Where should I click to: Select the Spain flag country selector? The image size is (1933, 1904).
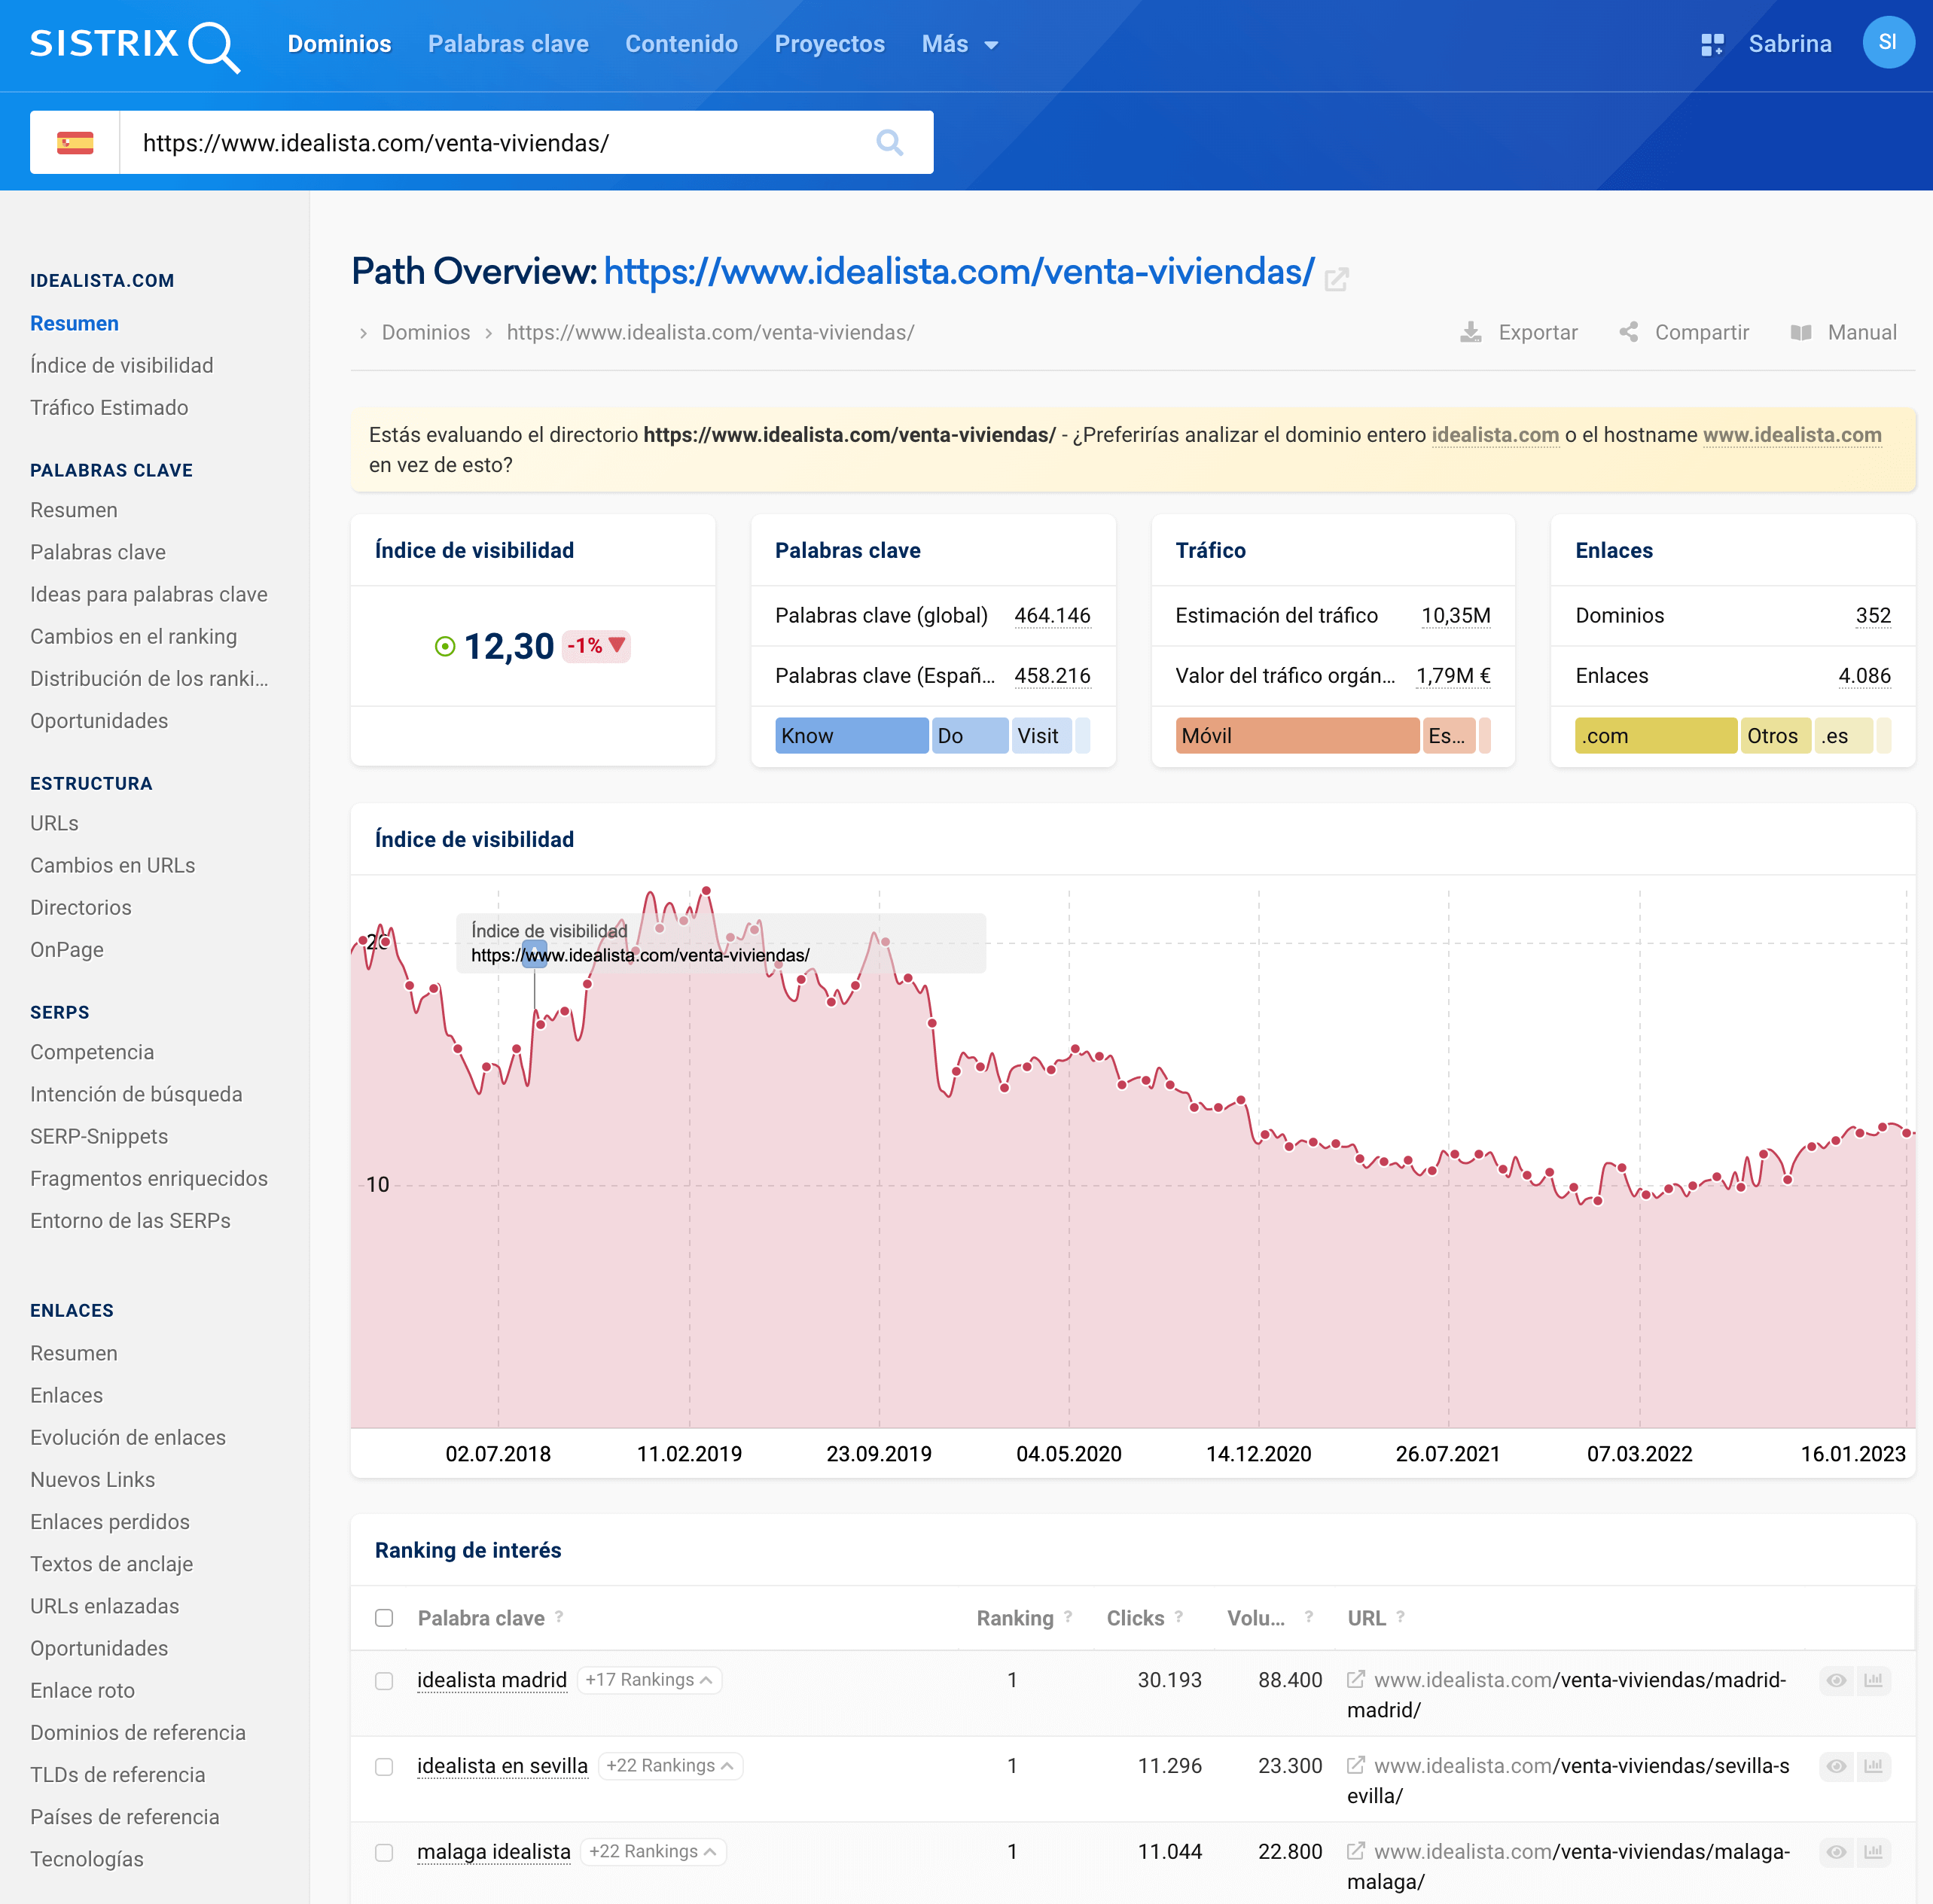click(75, 143)
